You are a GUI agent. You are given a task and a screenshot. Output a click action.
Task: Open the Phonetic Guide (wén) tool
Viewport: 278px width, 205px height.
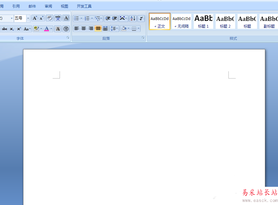tap(58, 18)
